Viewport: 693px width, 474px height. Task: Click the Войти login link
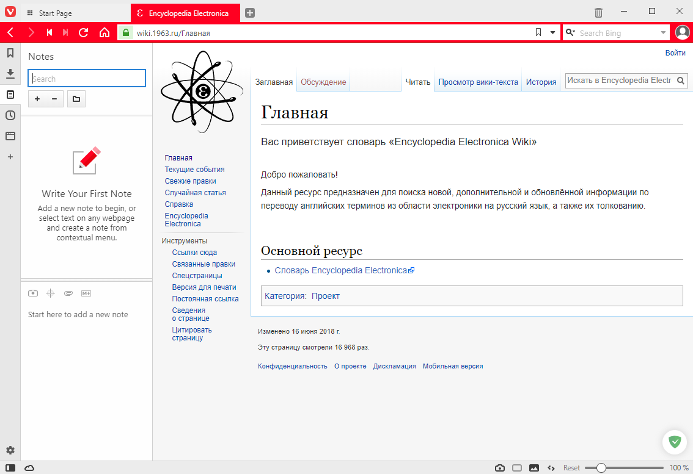675,53
